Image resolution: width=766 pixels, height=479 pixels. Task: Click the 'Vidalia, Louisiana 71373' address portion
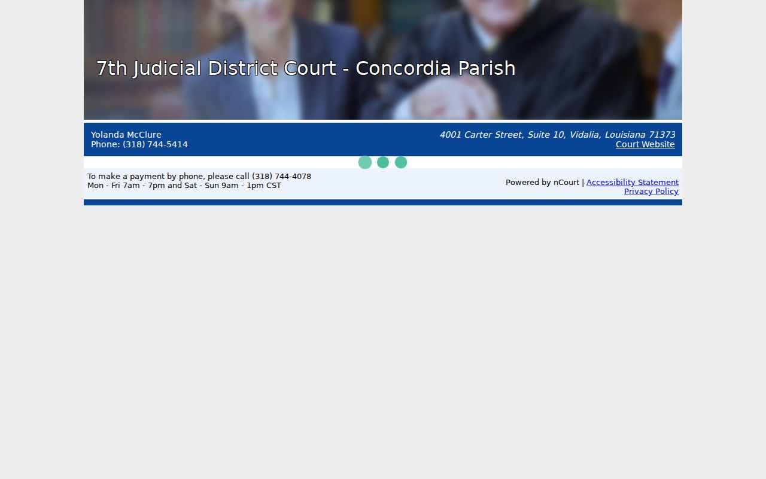[622, 135]
